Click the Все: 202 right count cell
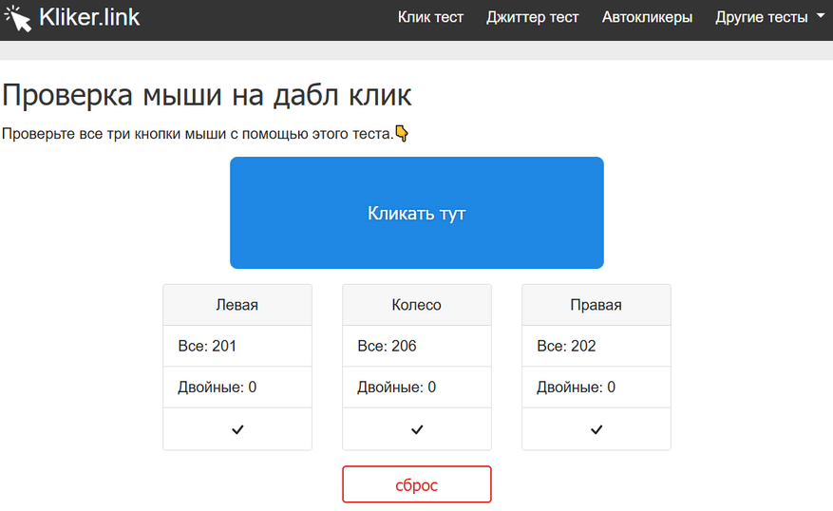 (596, 346)
